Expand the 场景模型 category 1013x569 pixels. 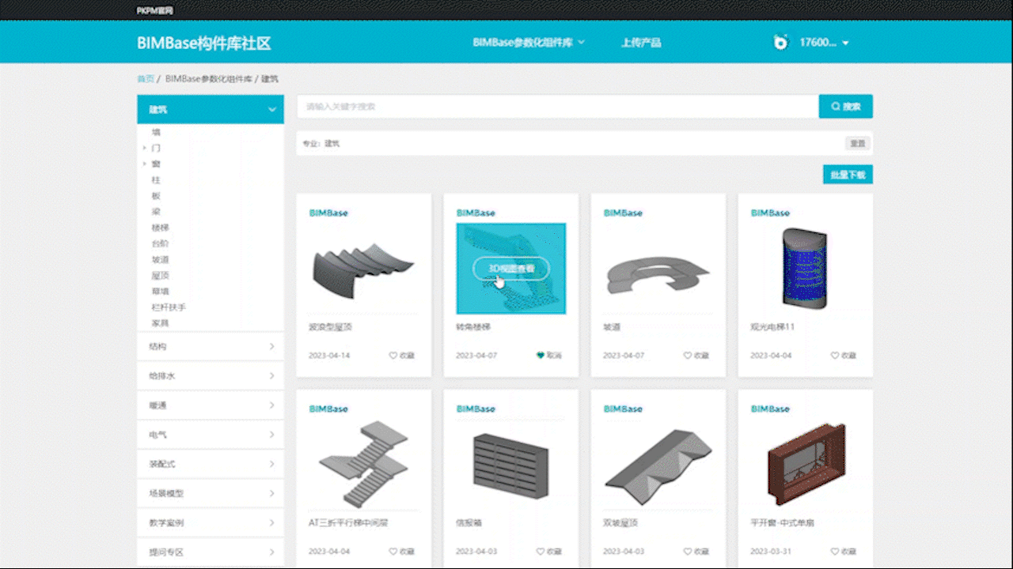[211, 493]
